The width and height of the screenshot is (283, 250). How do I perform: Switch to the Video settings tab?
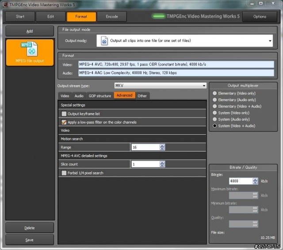click(x=65, y=96)
